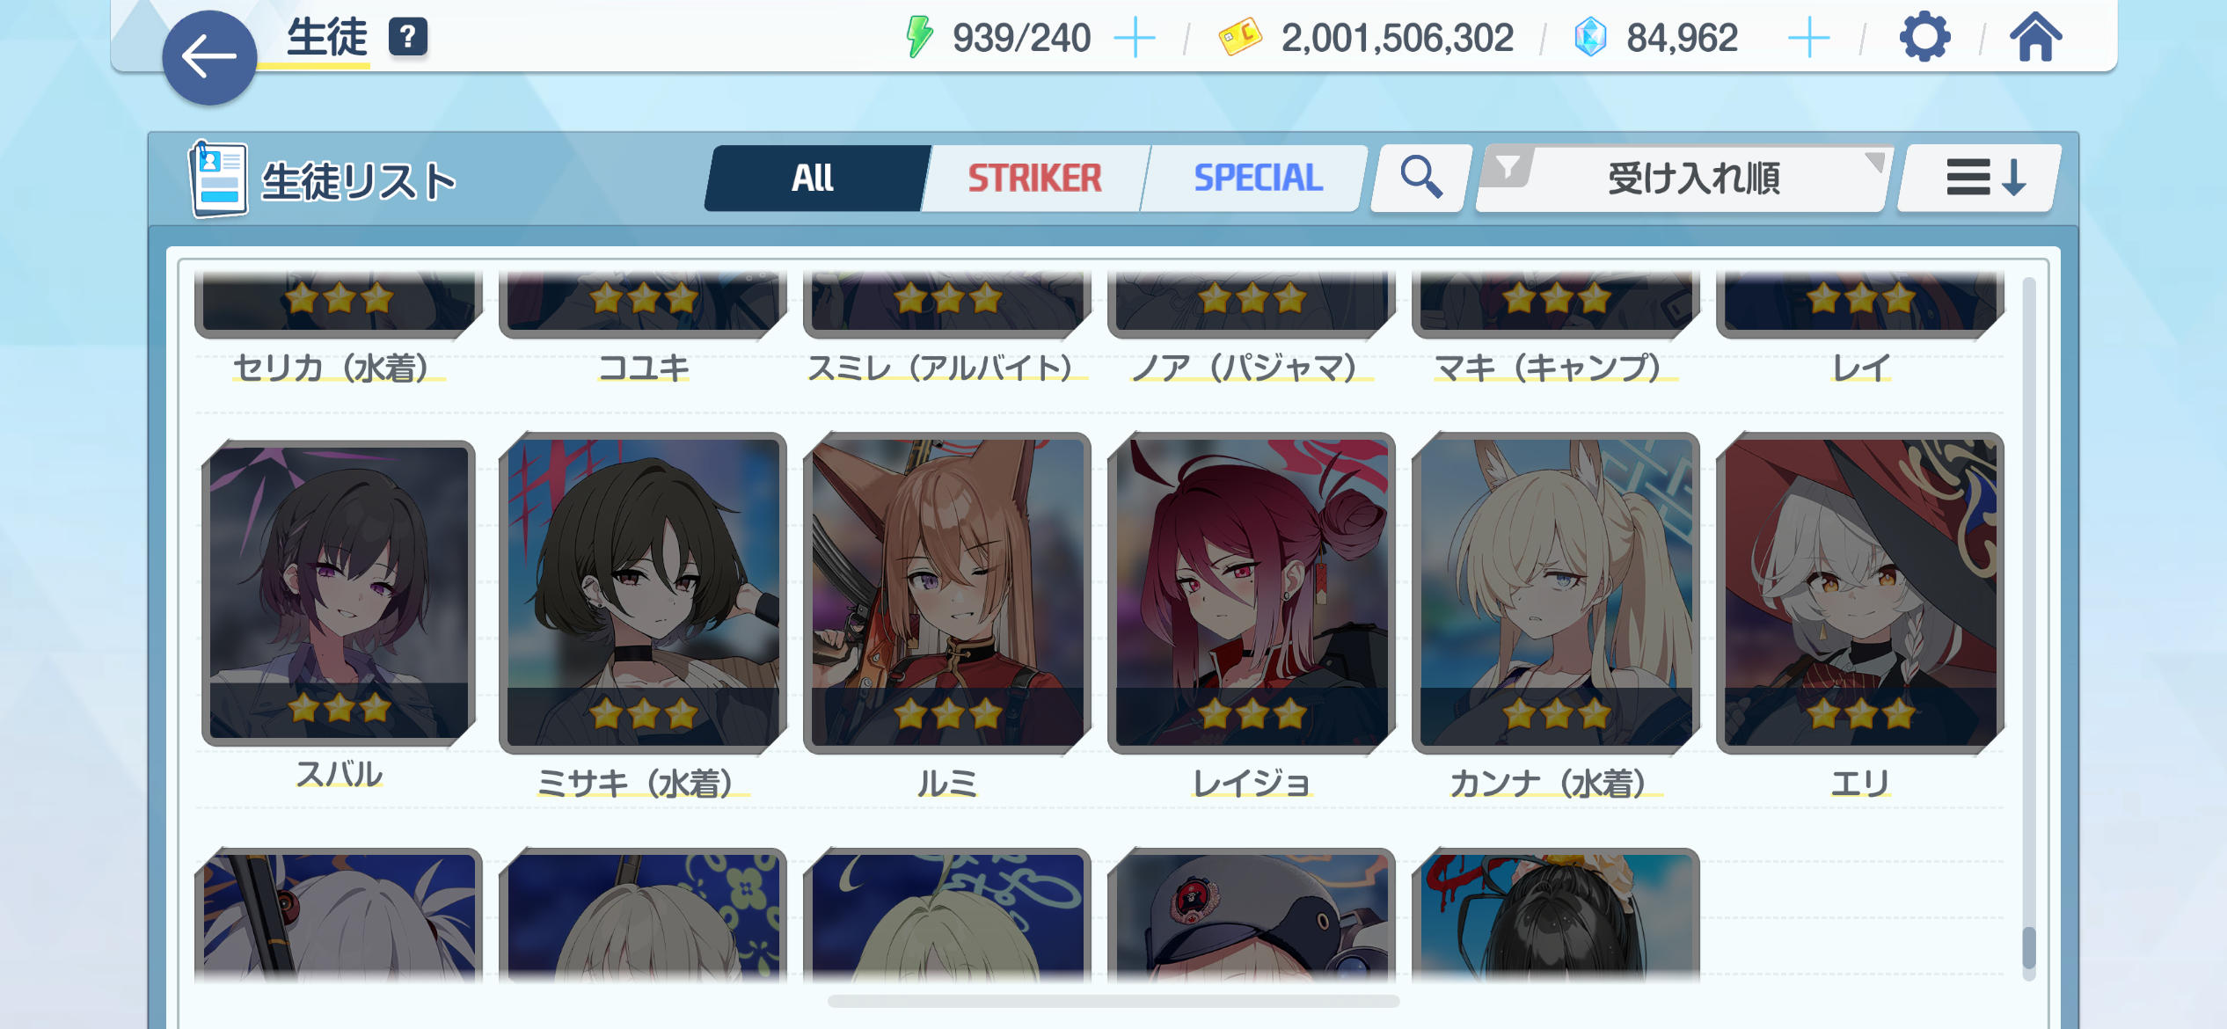
Task: Go back with the arrow button
Action: click(x=209, y=58)
